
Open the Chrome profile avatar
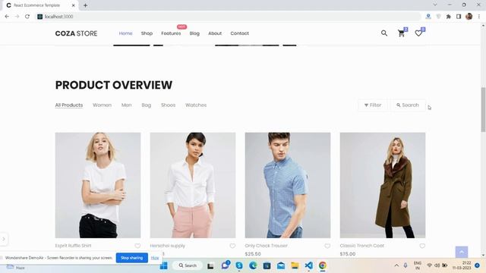[x=469, y=17]
